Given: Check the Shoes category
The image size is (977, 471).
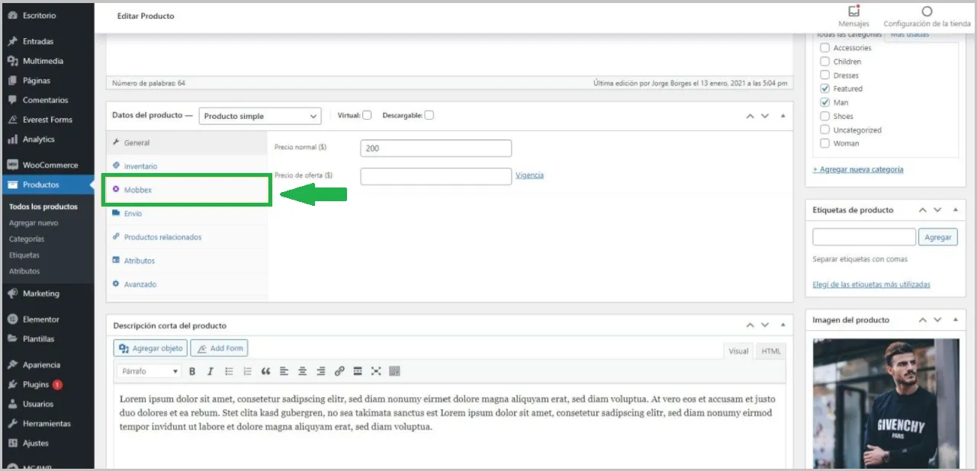Looking at the screenshot, I should 824,117.
